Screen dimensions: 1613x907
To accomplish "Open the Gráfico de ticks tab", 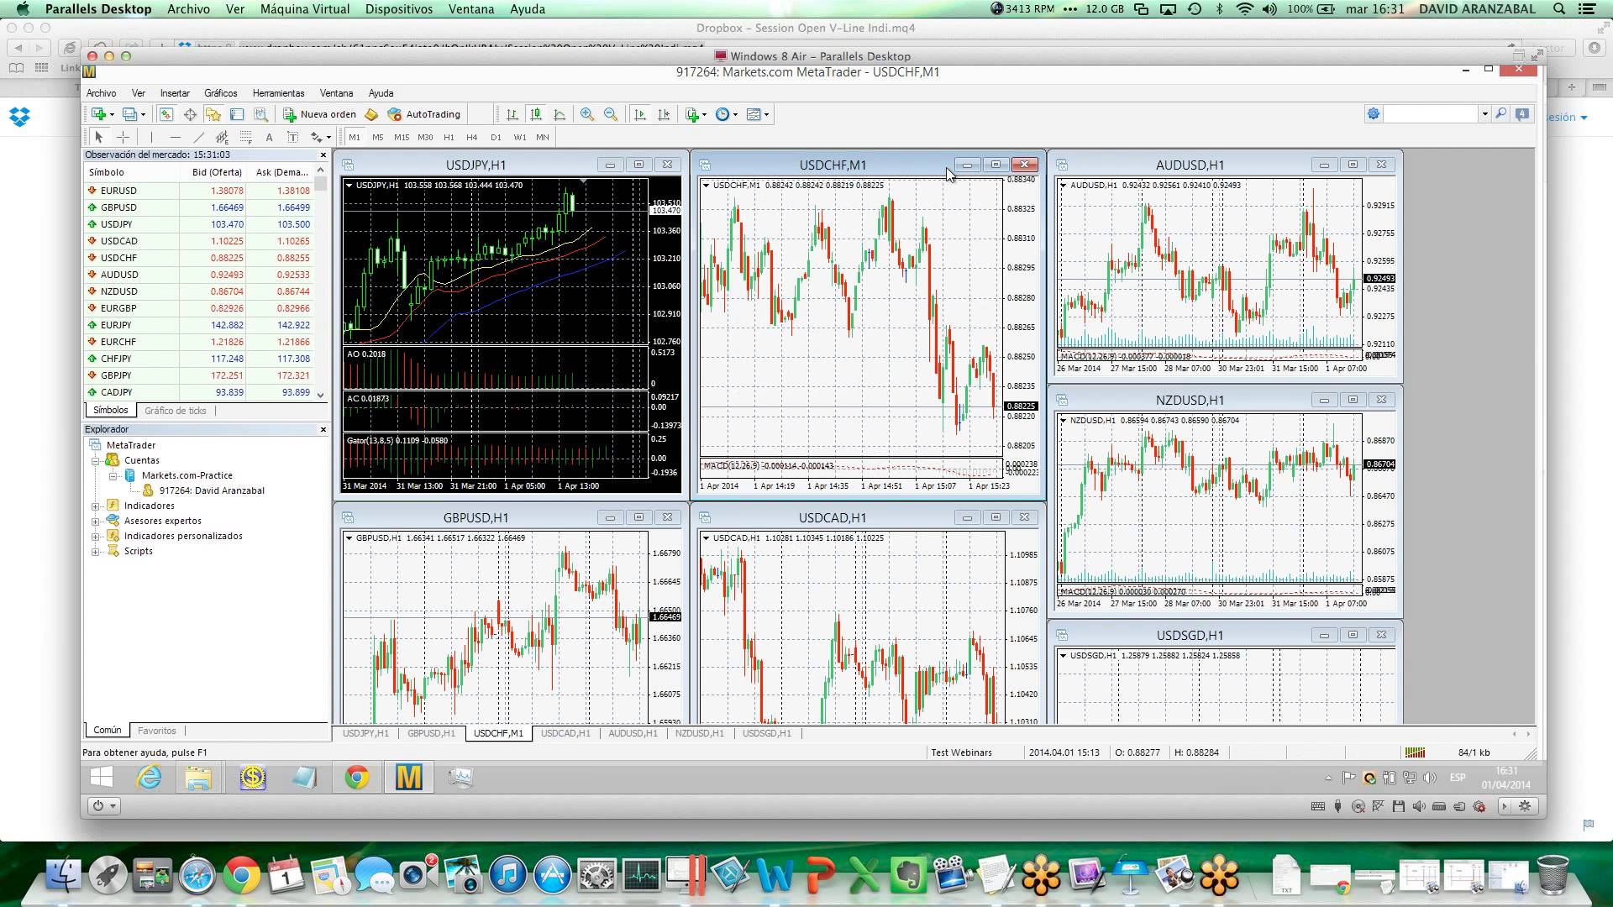I will tap(175, 411).
